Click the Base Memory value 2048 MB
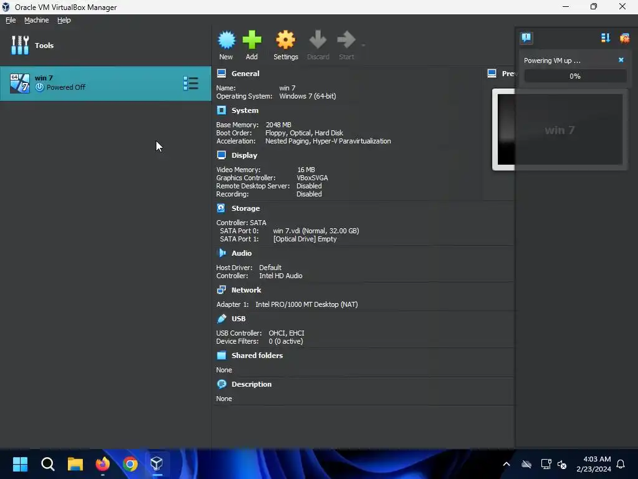638x479 pixels. tap(279, 125)
